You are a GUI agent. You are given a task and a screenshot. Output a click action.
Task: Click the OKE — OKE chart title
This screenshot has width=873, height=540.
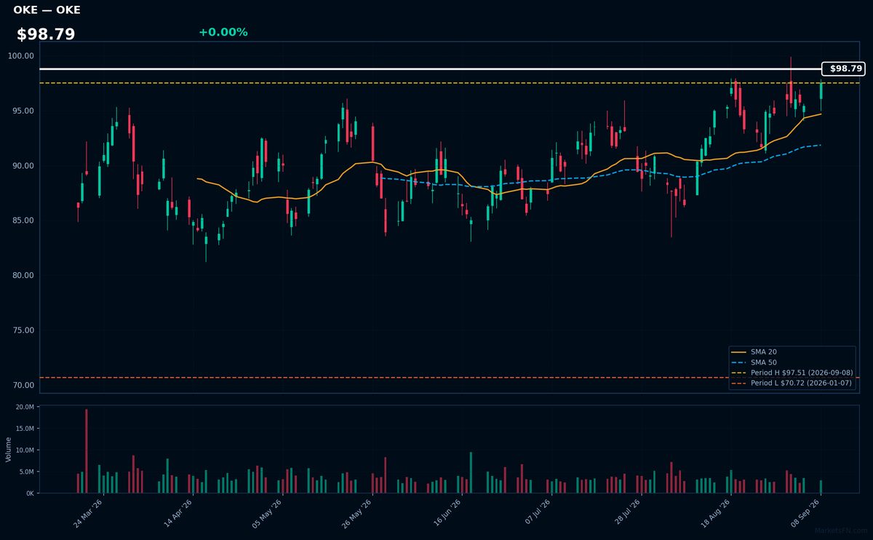[47, 10]
